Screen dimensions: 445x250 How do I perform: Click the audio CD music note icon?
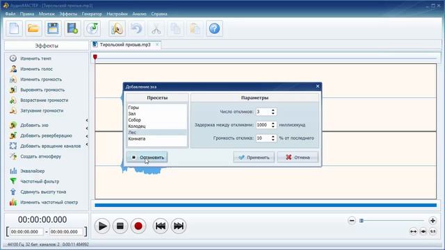(x=92, y=28)
